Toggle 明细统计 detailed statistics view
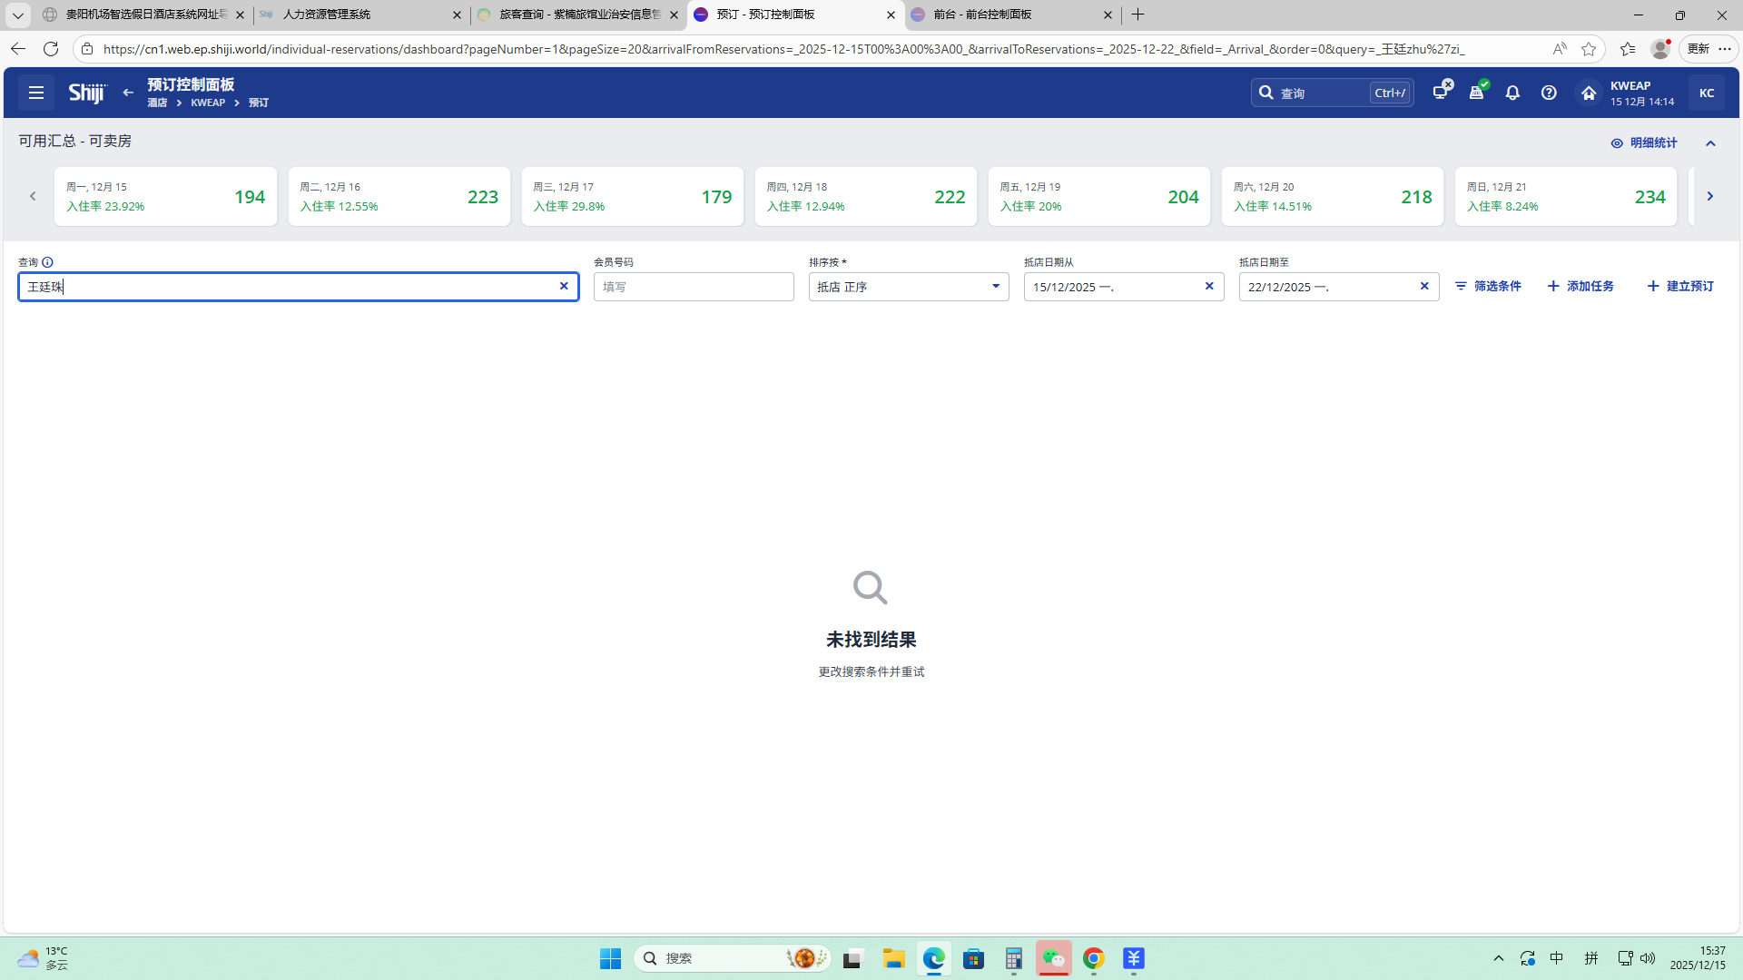The height and width of the screenshot is (980, 1743). [1644, 143]
